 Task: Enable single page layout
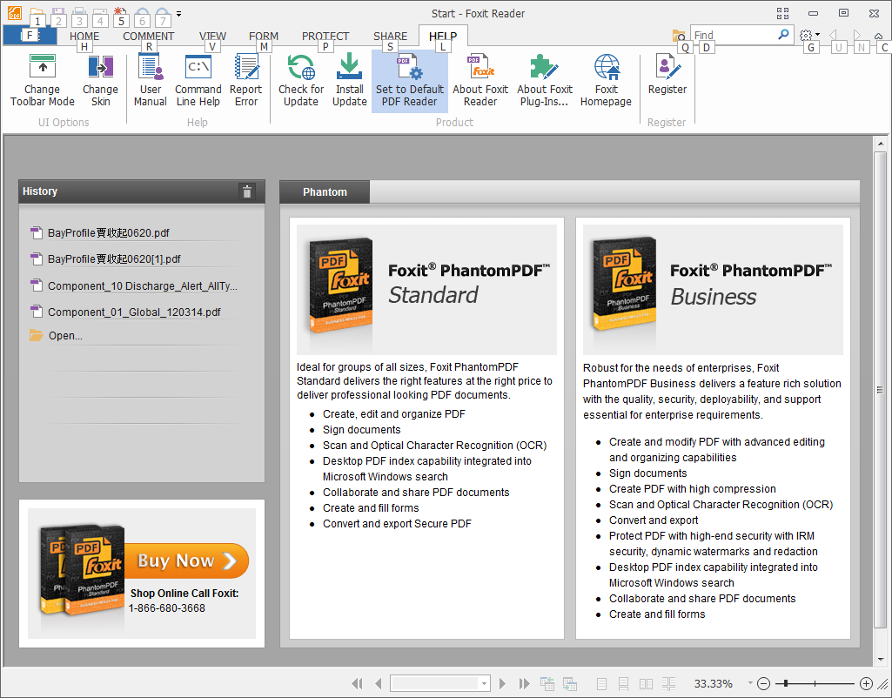pyautogui.click(x=601, y=684)
